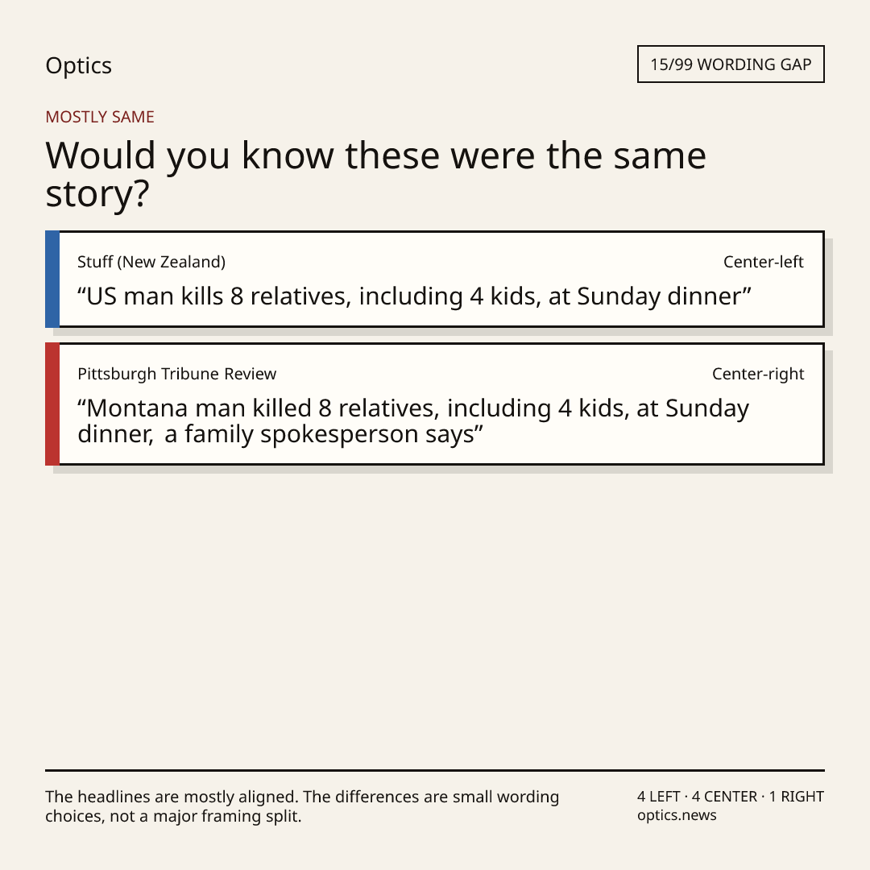Click the 4 LEFT count
The height and width of the screenshot is (870, 870).
[x=659, y=797]
